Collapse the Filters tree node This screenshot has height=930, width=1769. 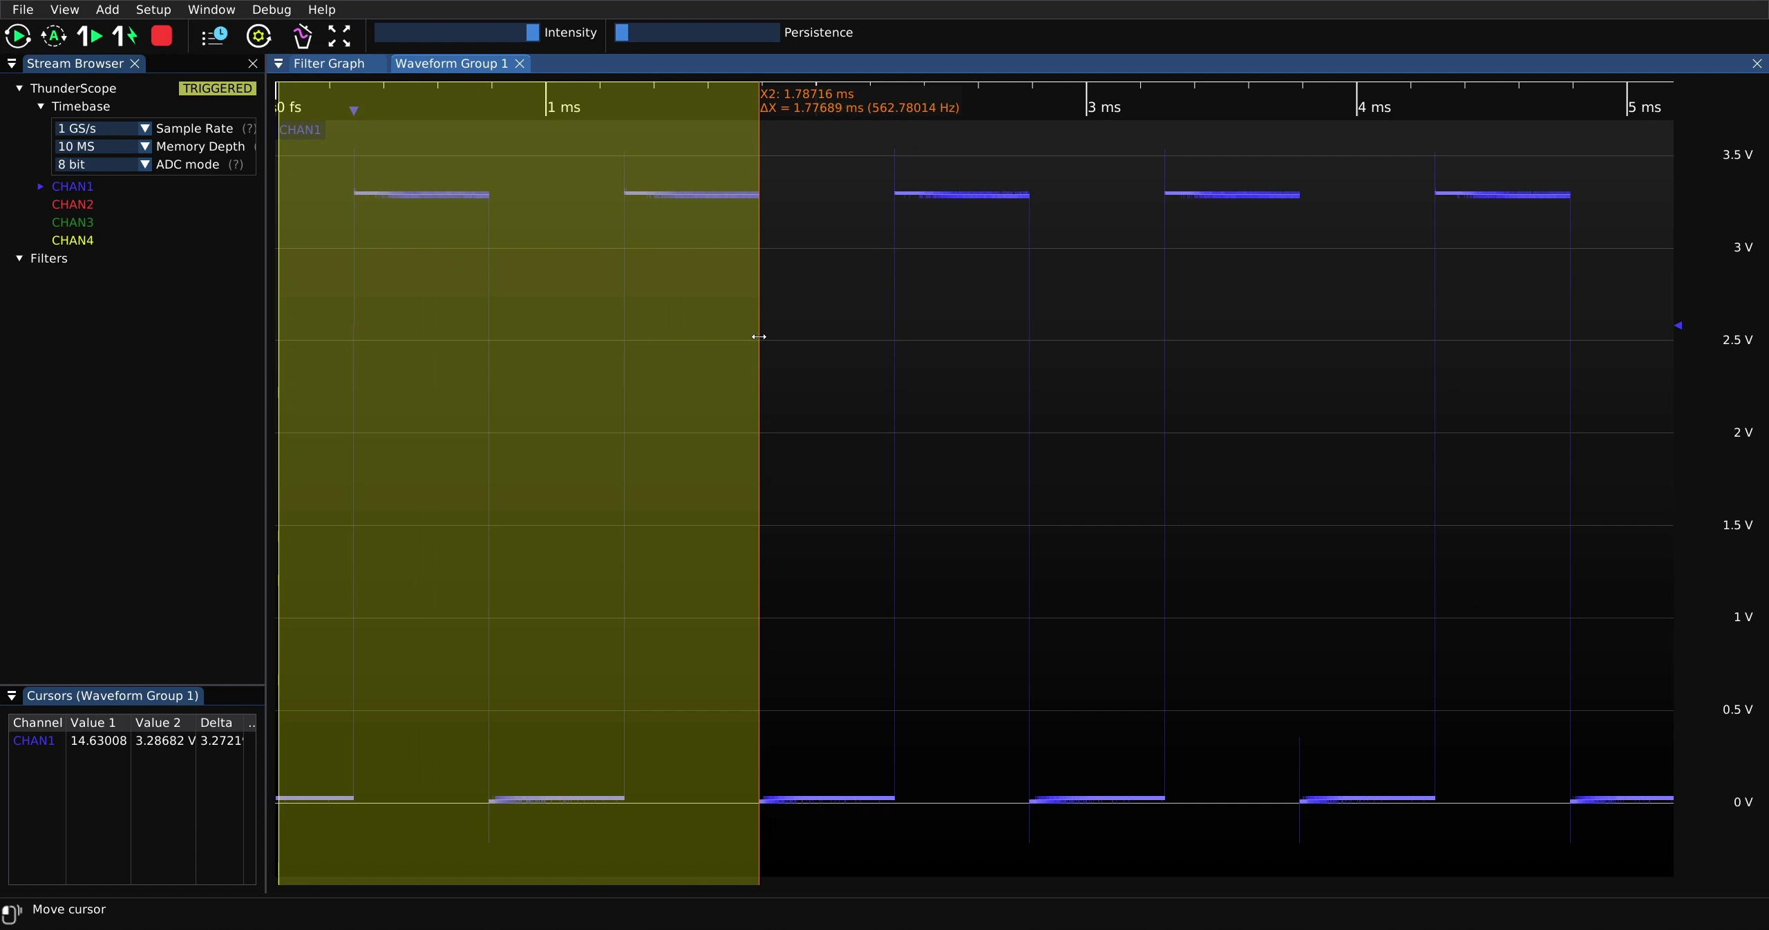[19, 258]
